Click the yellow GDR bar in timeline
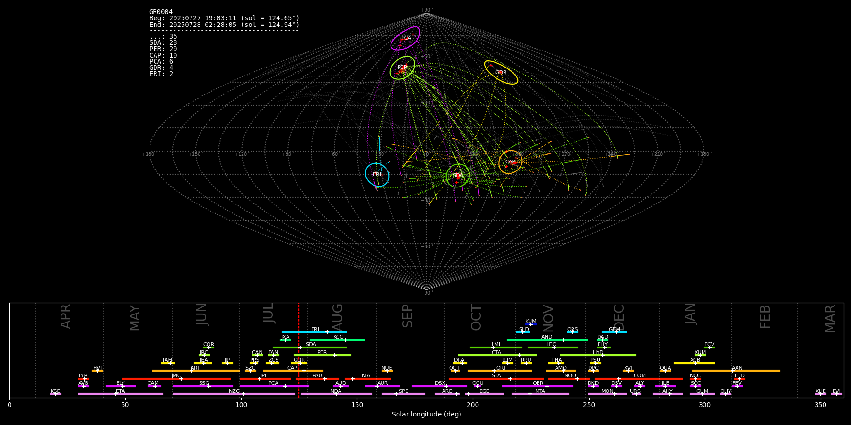This screenshot has height=425, width=851. [299, 363]
